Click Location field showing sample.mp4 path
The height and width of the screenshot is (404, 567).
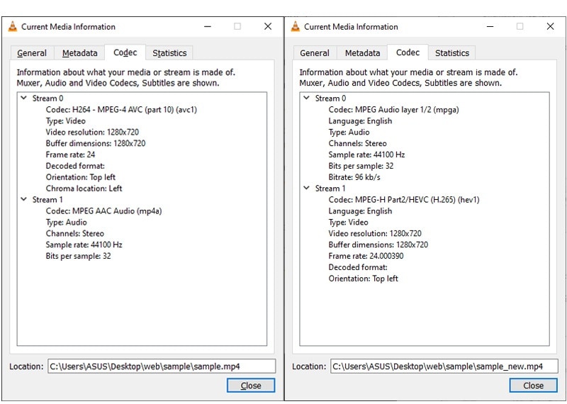coord(162,366)
